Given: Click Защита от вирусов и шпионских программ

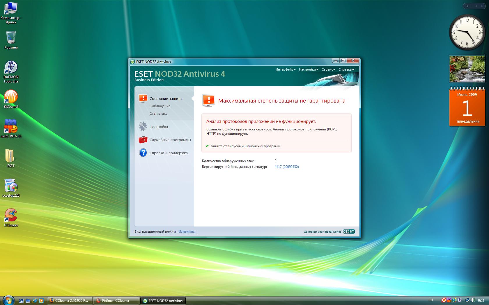Looking at the screenshot, I should pyautogui.click(x=245, y=146).
